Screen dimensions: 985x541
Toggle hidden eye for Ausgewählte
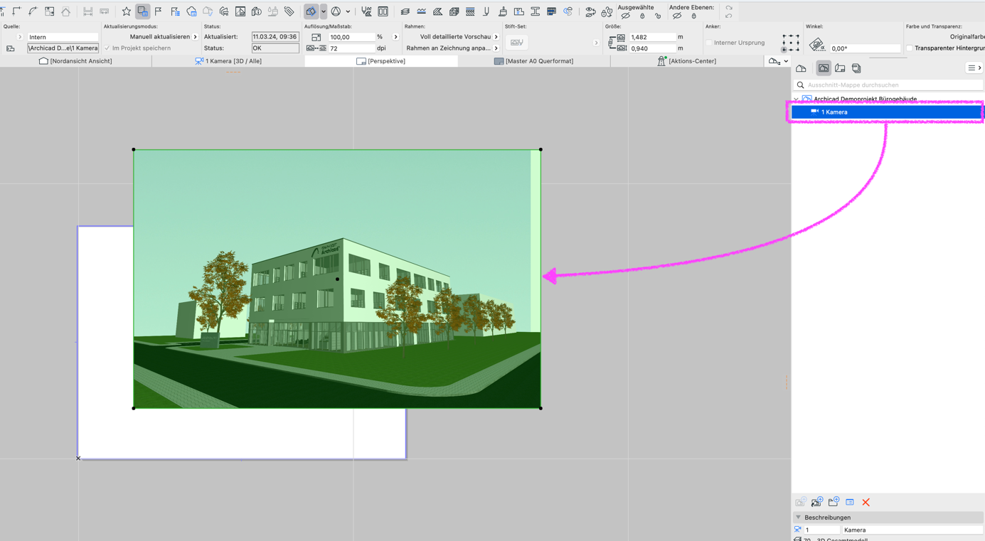[626, 16]
